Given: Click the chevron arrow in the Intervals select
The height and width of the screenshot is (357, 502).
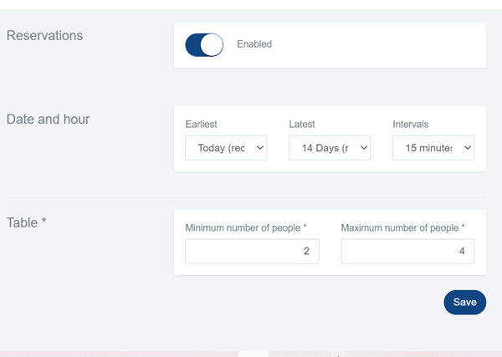Looking at the screenshot, I should (467, 148).
